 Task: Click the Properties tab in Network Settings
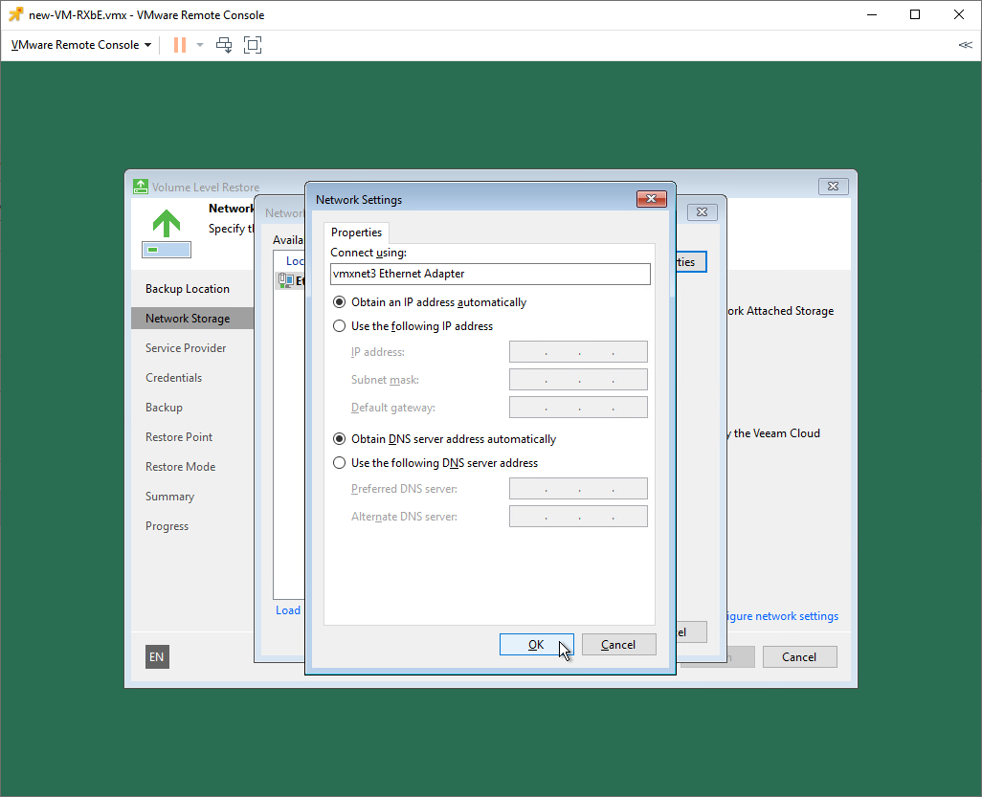[356, 232]
